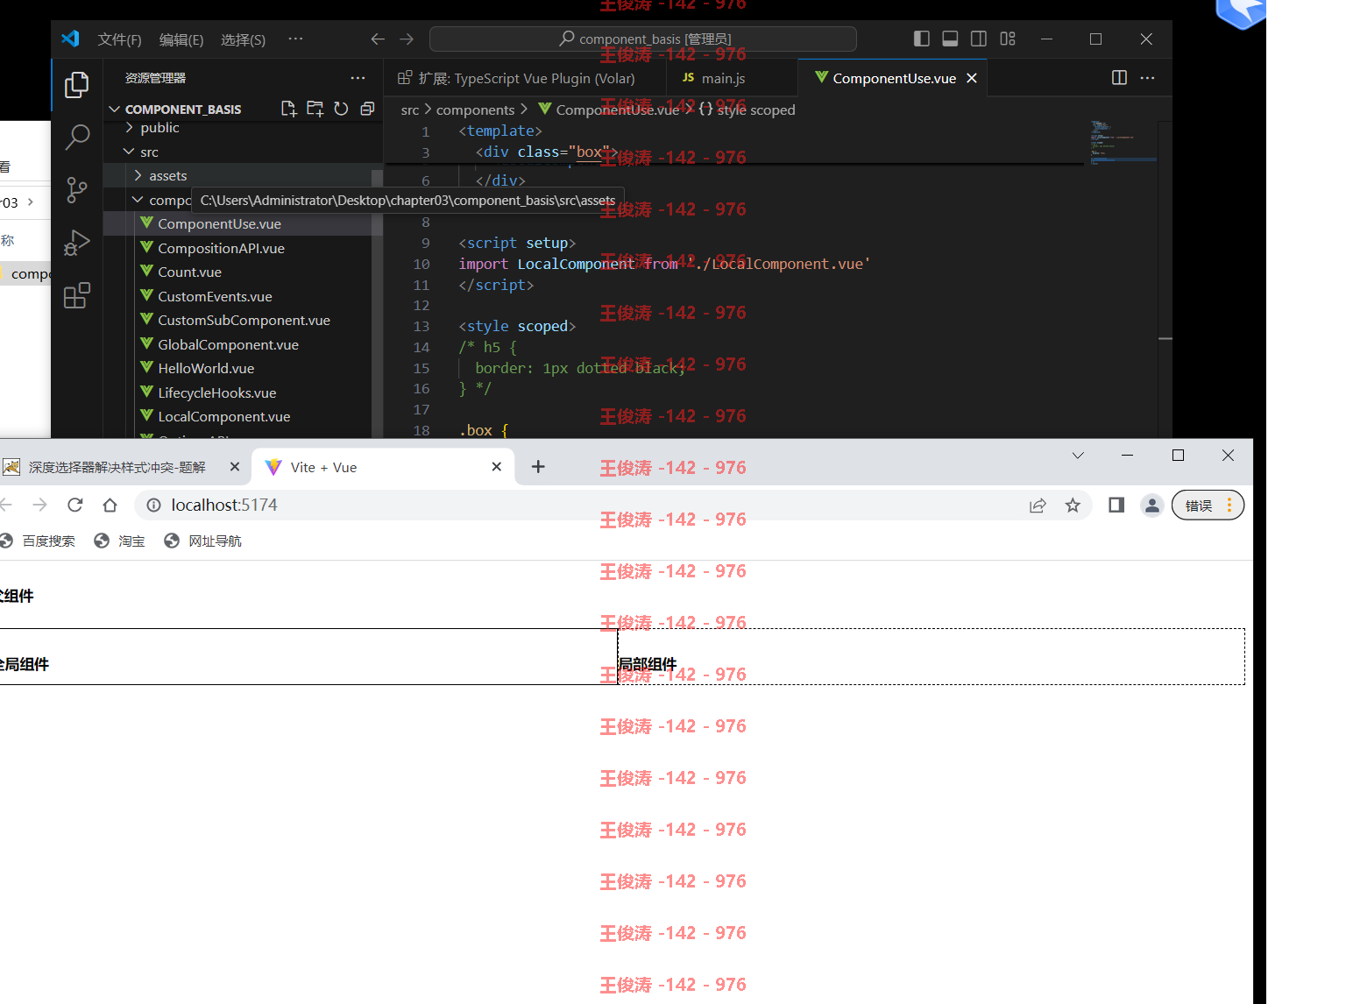
Task: Open explorer panel more actions menu
Action: tap(358, 78)
